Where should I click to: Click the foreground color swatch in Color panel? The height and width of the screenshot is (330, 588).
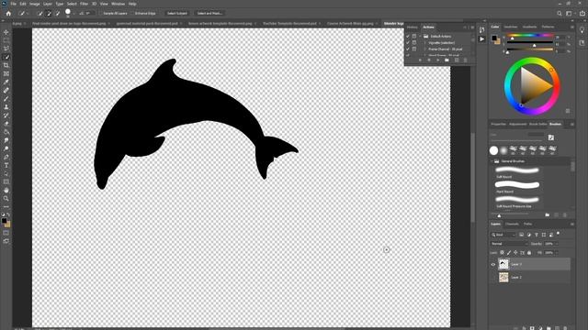pos(494,38)
